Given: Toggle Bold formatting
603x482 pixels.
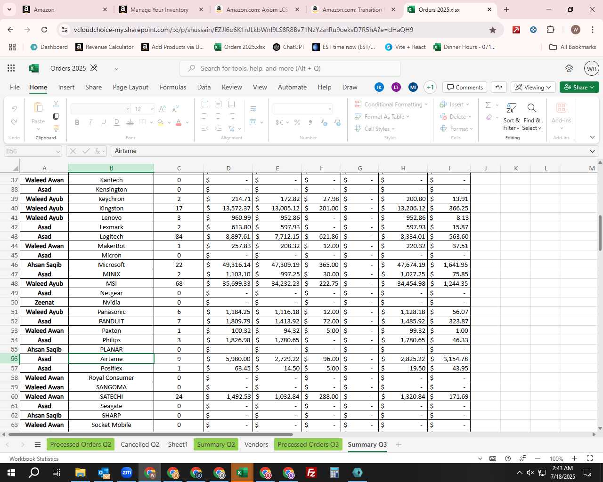Looking at the screenshot, I should [x=77, y=122].
